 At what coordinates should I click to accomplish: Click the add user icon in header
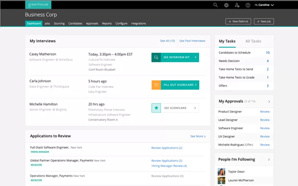pyautogui.click(x=237, y=5)
